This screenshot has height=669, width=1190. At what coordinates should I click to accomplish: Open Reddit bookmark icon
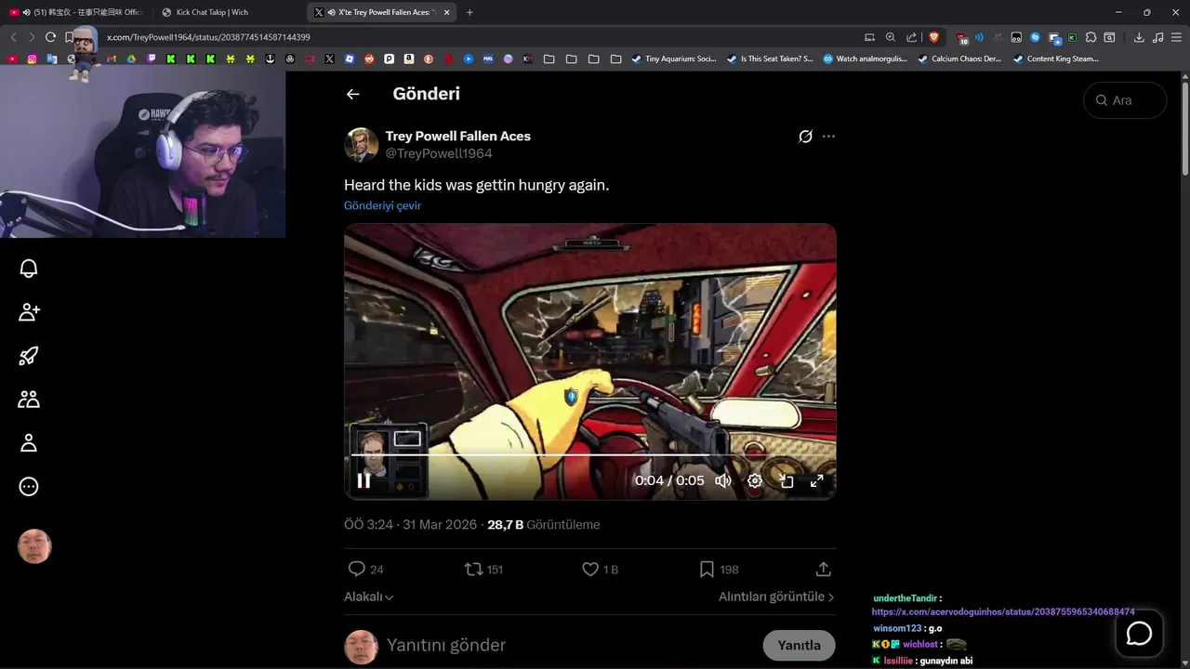click(x=369, y=59)
